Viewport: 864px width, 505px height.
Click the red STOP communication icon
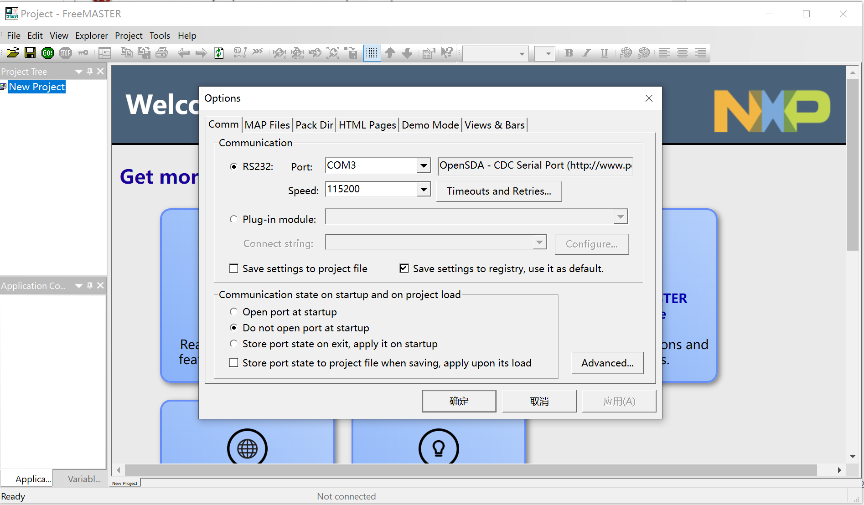[x=66, y=53]
